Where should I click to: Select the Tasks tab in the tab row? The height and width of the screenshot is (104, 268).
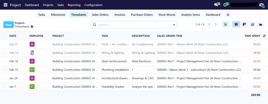[x=42, y=15]
